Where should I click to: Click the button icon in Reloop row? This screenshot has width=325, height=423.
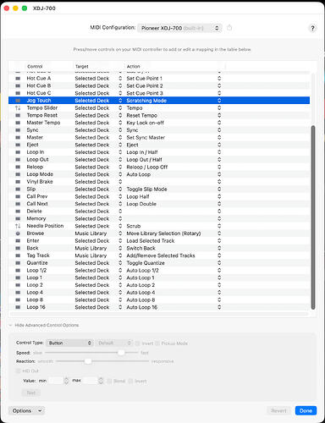click(18, 167)
